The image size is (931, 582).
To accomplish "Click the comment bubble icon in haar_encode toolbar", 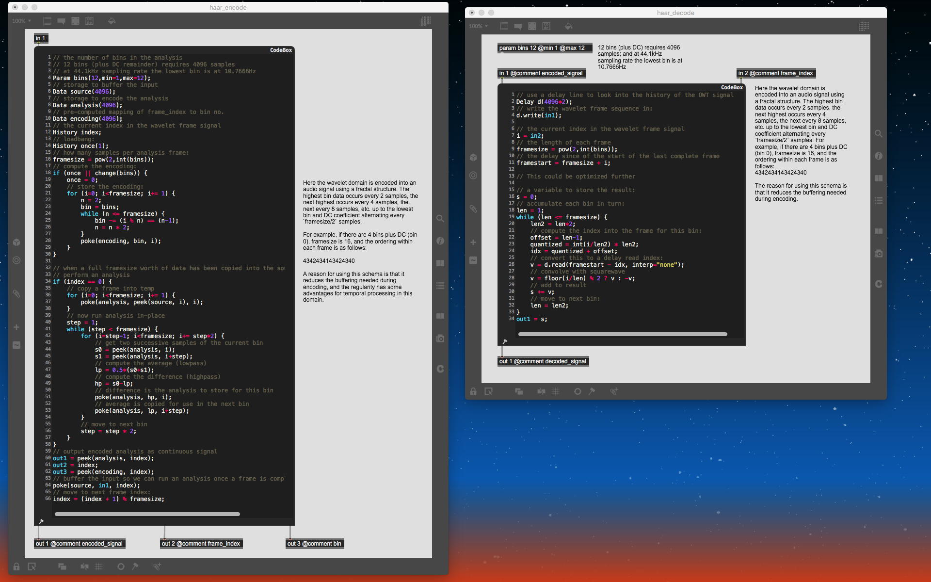I will pyautogui.click(x=61, y=21).
